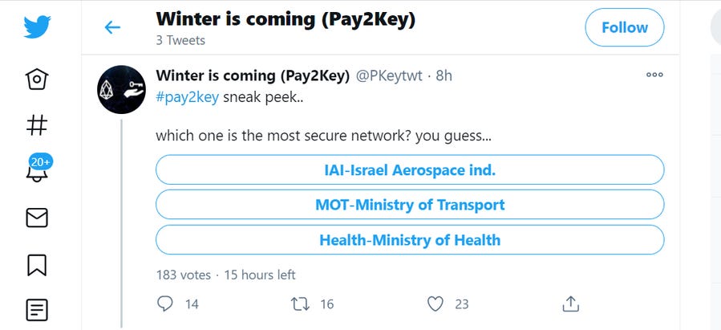The image size is (721, 330).
Task: Click the Twitter bird logo
Action: click(x=38, y=27)
